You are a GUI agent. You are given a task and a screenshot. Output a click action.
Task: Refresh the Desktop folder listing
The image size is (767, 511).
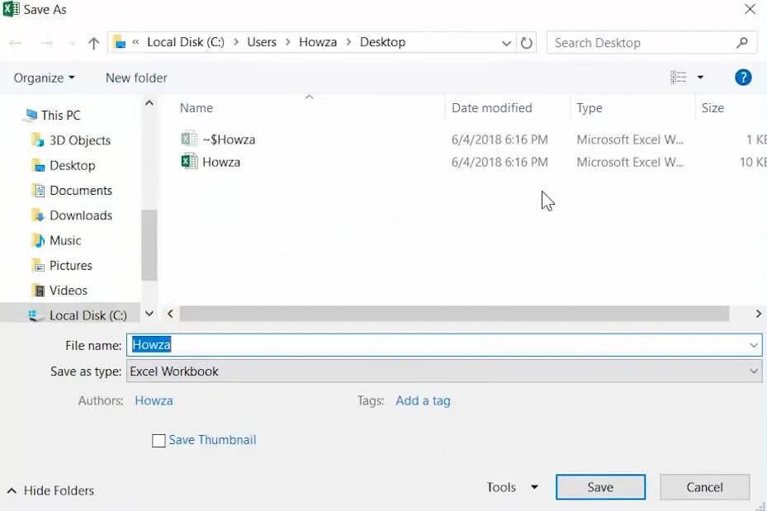tap(527, 43)
